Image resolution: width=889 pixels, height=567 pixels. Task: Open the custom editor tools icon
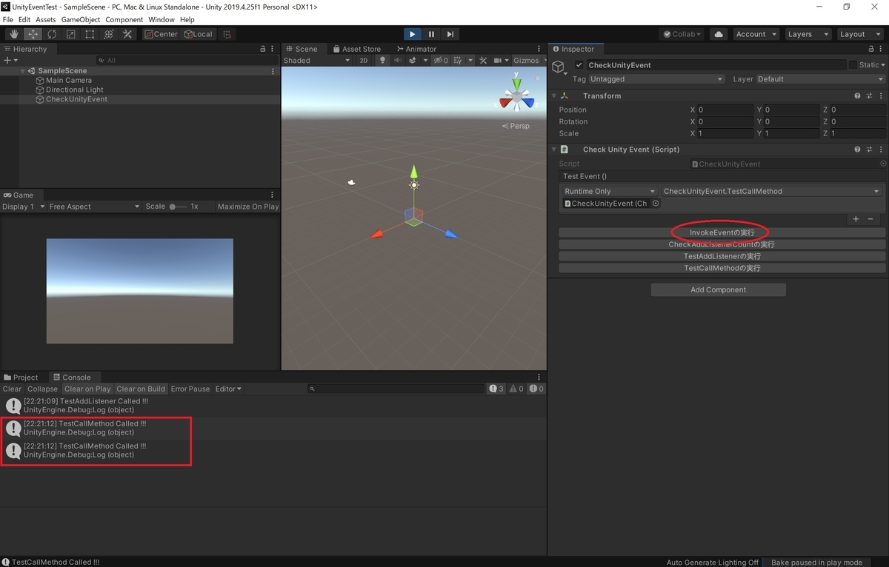(127, 34)
